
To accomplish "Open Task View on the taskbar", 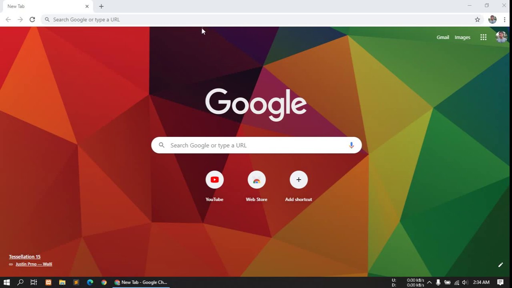I will 34,282.
